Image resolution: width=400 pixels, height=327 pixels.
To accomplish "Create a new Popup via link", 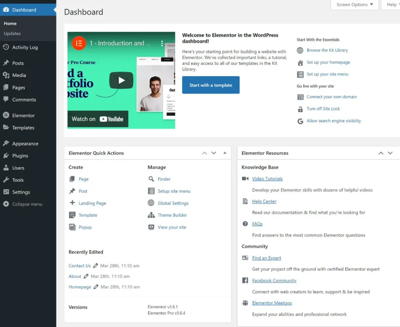I will tap(85, 227).
